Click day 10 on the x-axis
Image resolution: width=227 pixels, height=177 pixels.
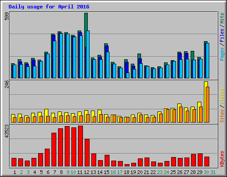click(x=73, y=172)
